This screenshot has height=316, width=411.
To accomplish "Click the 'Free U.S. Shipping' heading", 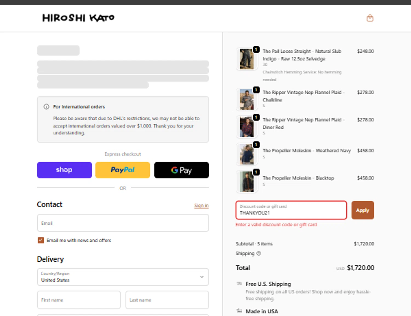I will [x=268, y=284].
